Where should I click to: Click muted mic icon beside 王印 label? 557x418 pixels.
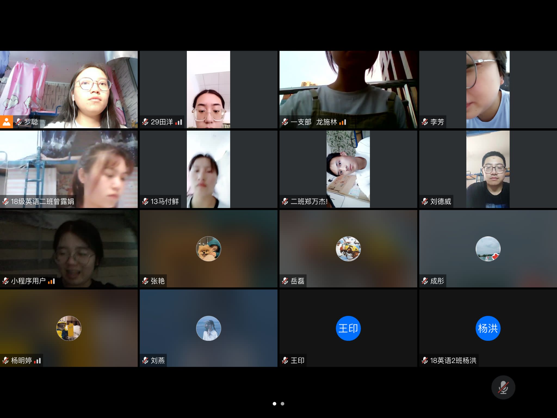tap(285, 361)
